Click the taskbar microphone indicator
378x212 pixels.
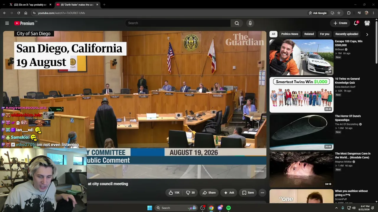343,208
